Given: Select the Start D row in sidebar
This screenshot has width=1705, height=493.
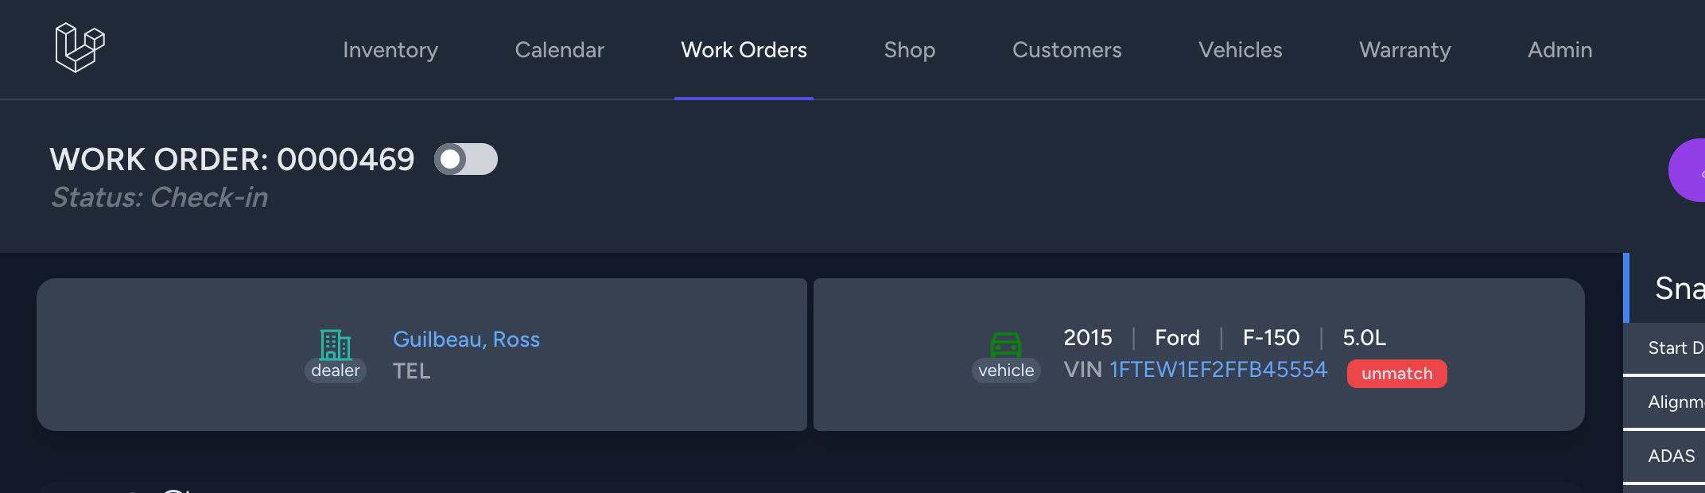Looking at the screenshot, I should pyautogui.click(x=1664, y=348).
